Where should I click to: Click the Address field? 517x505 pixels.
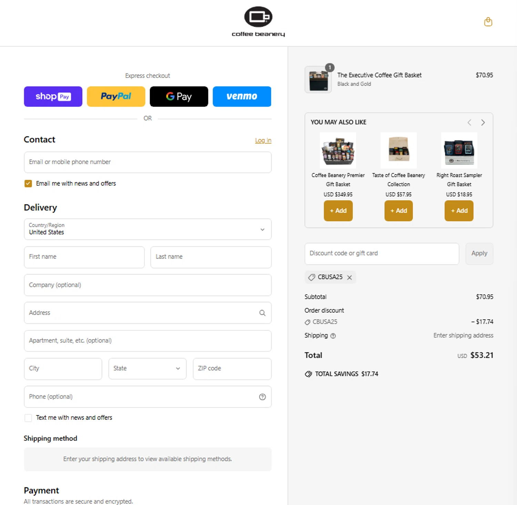(148, 313)
